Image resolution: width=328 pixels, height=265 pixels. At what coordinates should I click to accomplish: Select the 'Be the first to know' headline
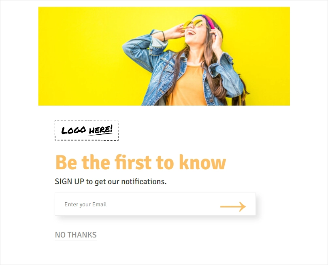141,162
